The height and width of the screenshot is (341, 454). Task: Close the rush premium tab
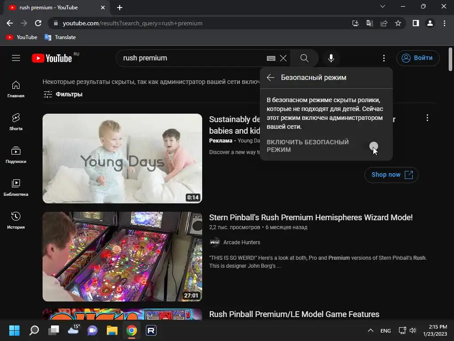point(103,8)
